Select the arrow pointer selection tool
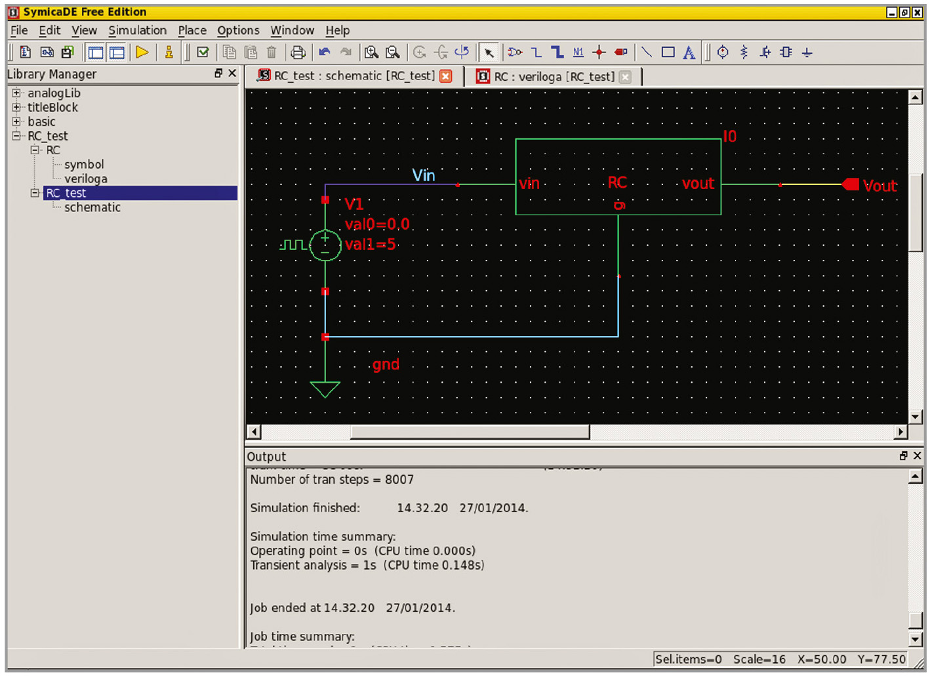The width and height of the screenshot is (930, 676). click(x=489, y=53)
